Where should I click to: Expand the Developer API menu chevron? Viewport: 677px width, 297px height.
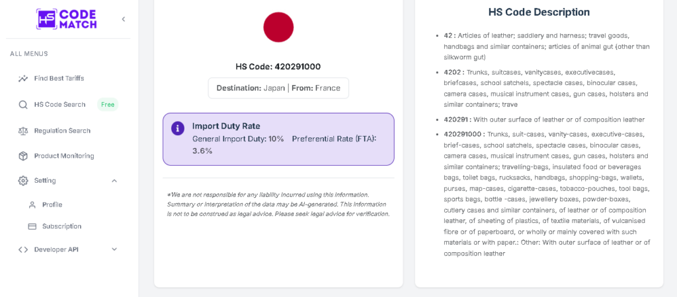[114, 249]
